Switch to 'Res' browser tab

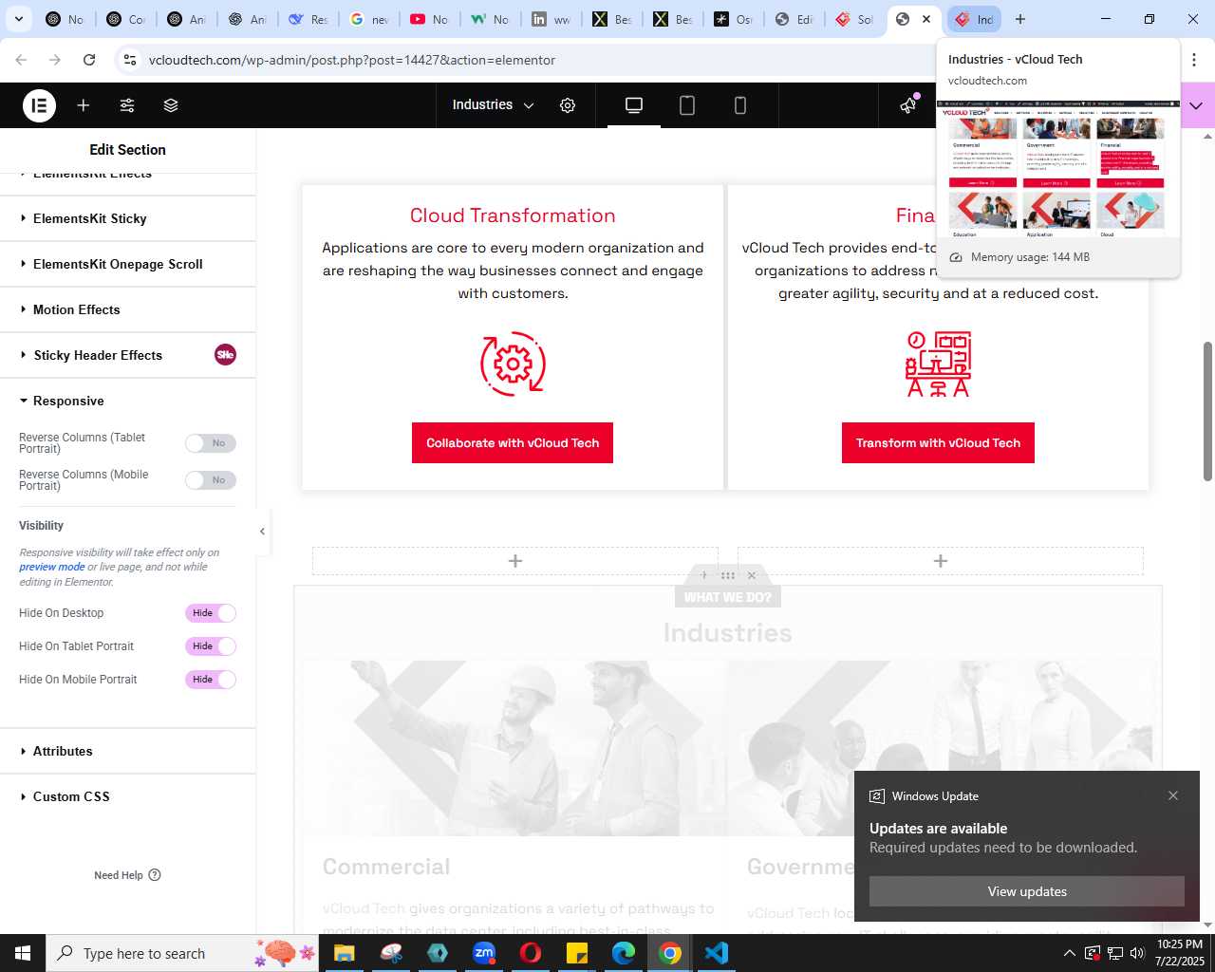coord(307,19)
